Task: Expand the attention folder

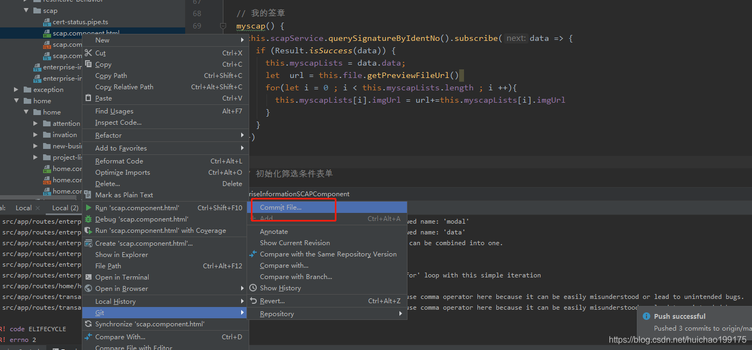Action: point(34,123)
